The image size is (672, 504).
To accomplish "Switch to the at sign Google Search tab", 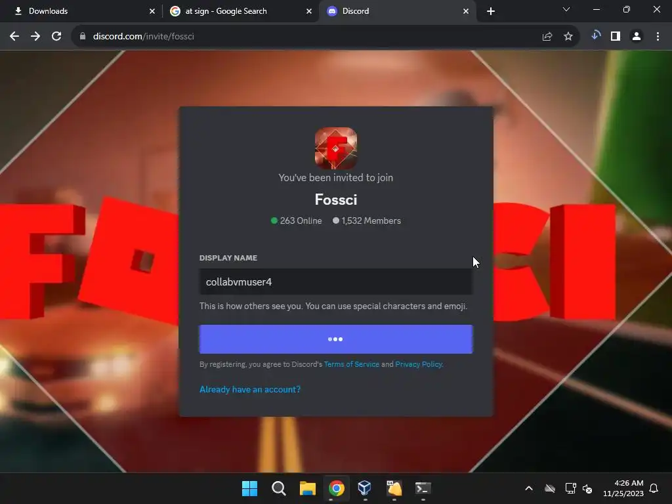I will (x=240, y=11).
